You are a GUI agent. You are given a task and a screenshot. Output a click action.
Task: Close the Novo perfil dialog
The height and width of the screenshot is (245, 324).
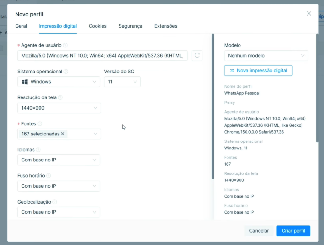point(309,13)
